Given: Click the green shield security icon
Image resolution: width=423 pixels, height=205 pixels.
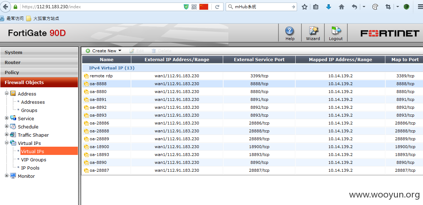Looking at the screenshot, I should 186,7.
